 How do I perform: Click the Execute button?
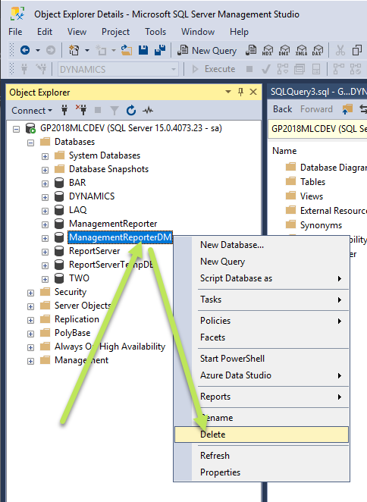tap(213, 69)
